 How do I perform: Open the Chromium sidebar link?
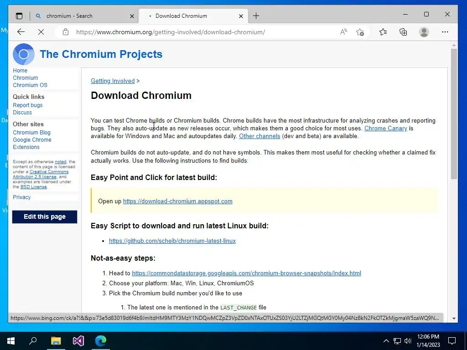[26, 77]
